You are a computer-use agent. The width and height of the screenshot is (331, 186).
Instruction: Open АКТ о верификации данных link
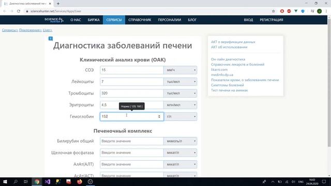click(233, 42)
